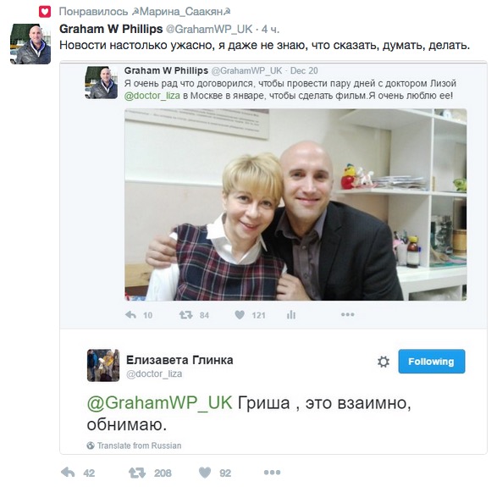Click Елизавета Глинка's avatar thumbnail

tap(103, 365)
